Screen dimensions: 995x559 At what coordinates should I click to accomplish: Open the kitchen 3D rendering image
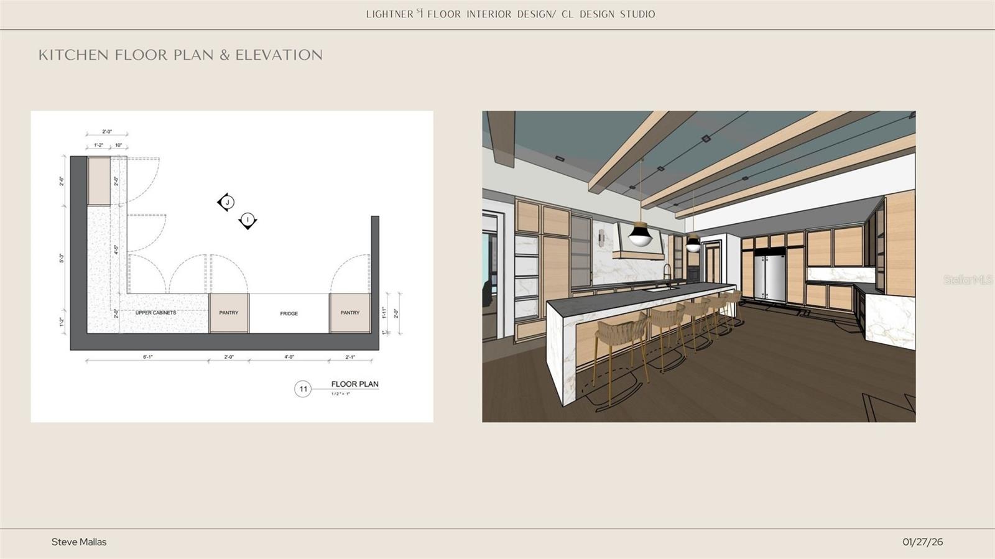tap(699, 267)
